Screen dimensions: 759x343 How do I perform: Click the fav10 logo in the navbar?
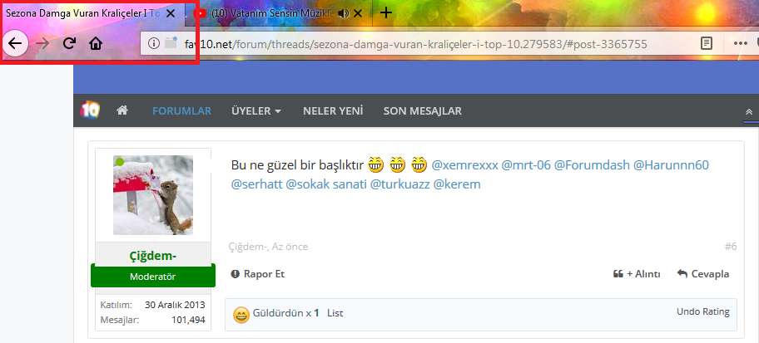pyautogui.click(x=90, y=110)
